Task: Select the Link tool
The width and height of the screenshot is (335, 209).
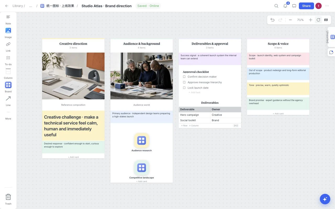Action: [8, 47]
